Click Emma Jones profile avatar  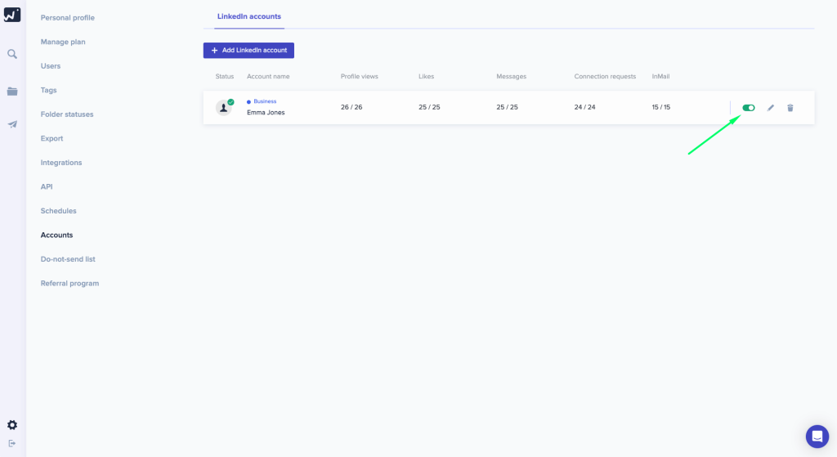tap(223, 108)
